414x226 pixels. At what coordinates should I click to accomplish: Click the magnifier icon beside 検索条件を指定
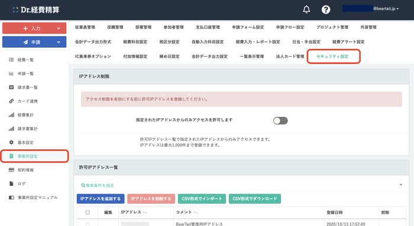[83, 185]
